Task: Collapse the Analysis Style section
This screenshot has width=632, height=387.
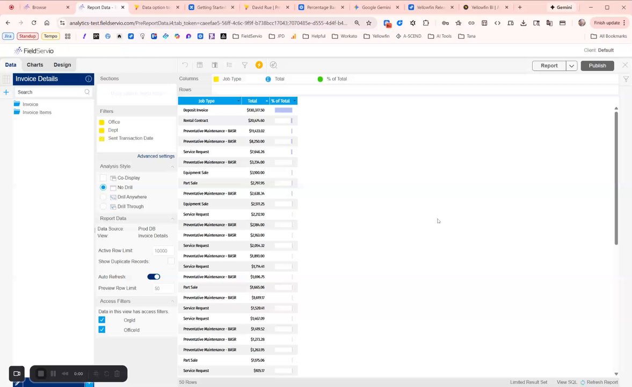Action: tap(172, 166)
